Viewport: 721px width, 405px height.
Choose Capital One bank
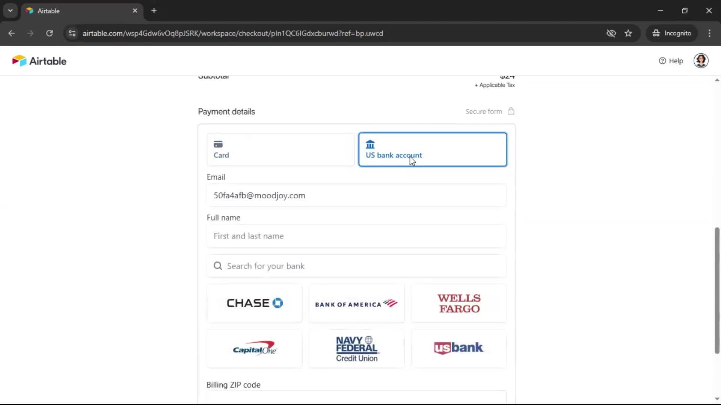coord(254,348)
